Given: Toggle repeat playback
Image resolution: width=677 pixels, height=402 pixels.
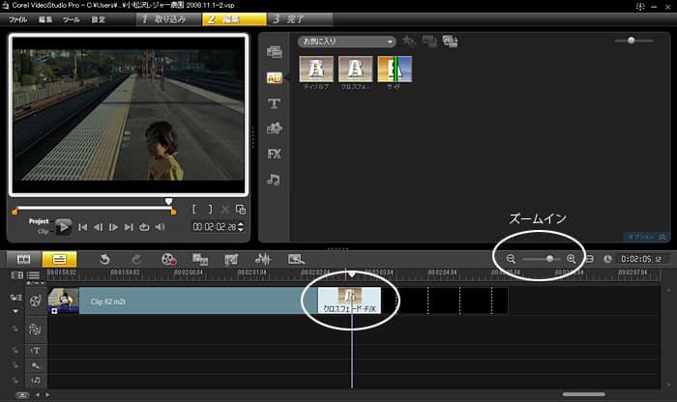Looking at the screenshot, I should pyautogui.click(x=144, y=227).
